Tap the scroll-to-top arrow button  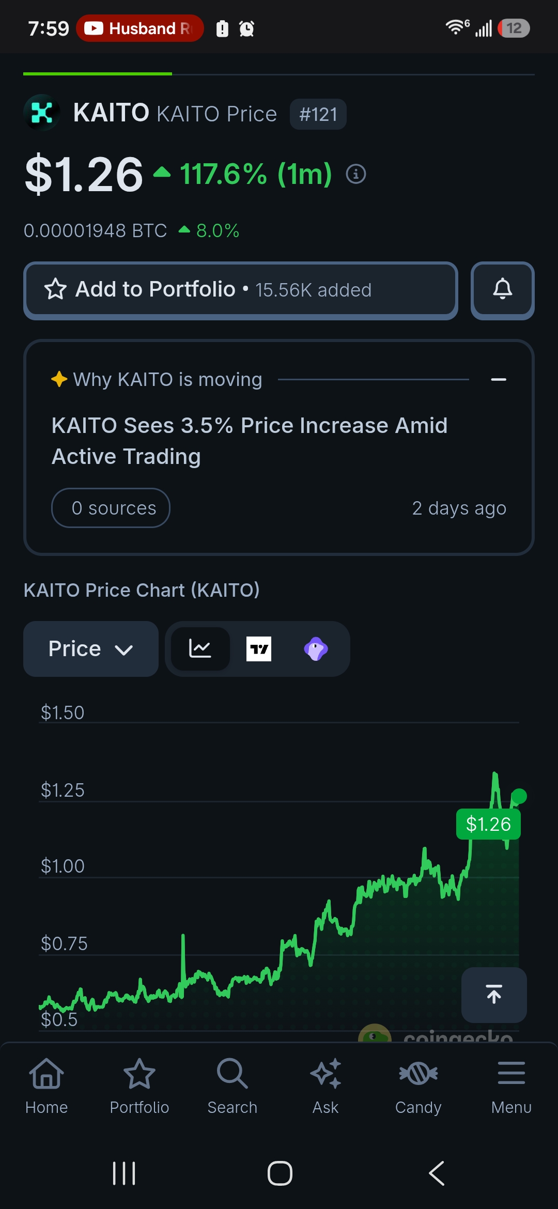click(494, 995)
